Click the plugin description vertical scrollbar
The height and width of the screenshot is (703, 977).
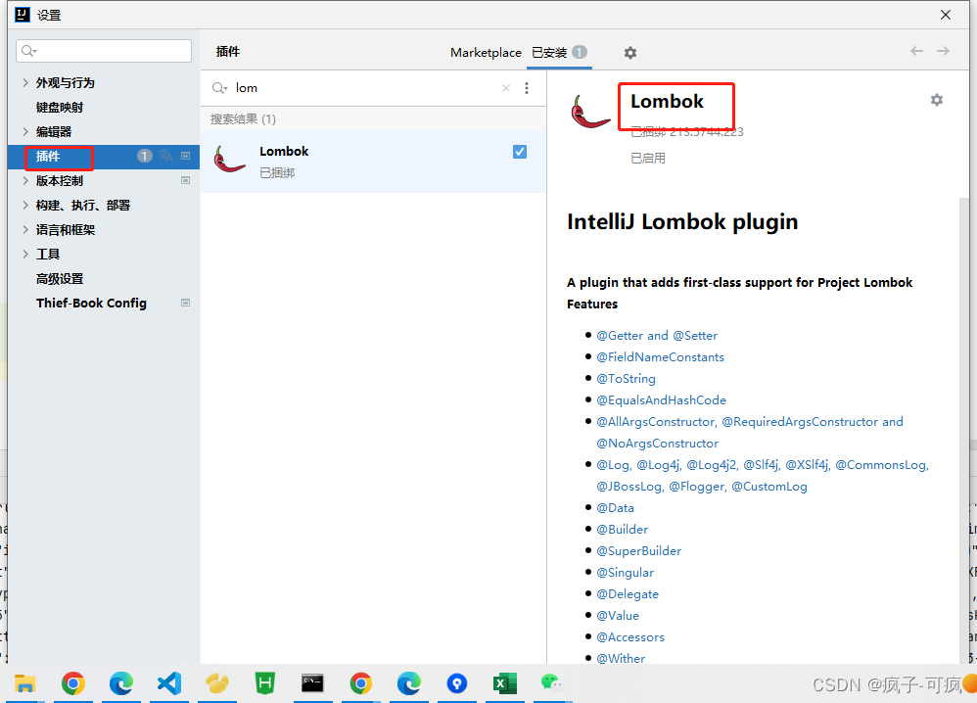point(964,430)
